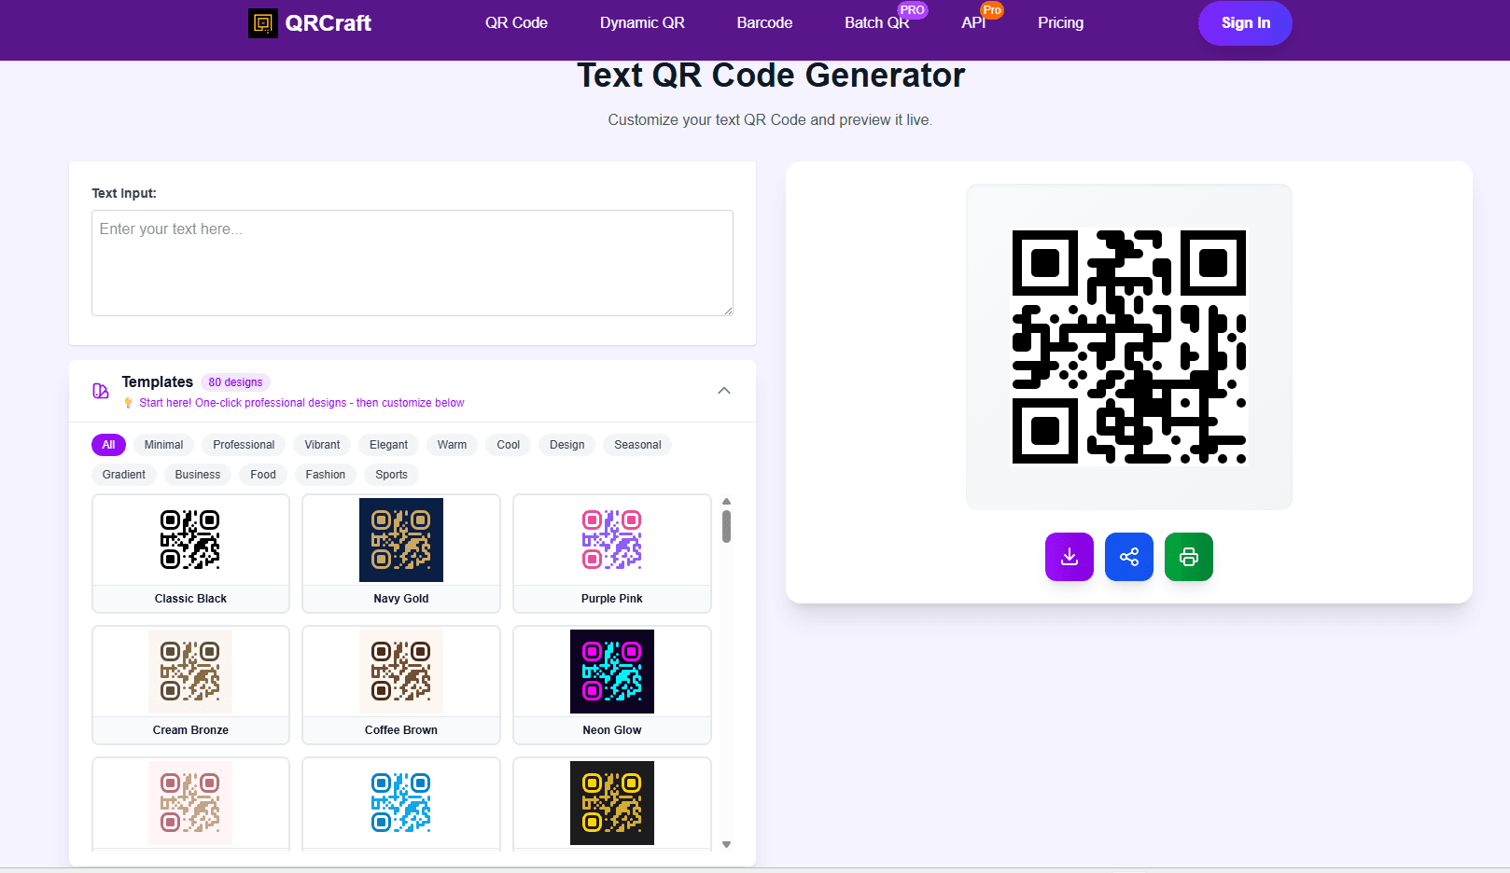Enable the Vibrant filter chip
The image size is (1510, 873).
(322, 445)
